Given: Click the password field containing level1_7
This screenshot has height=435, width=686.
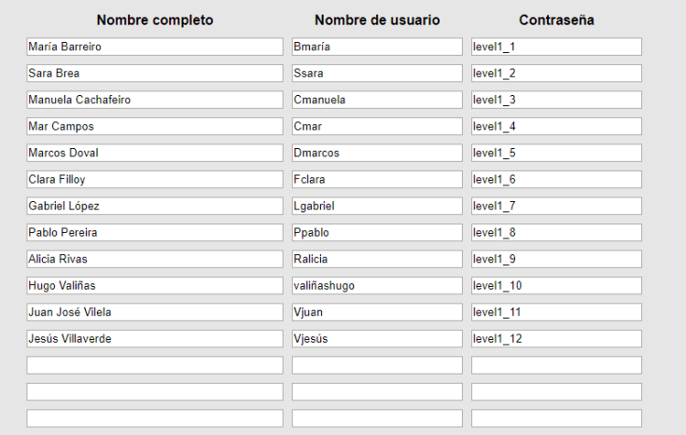Looking at the screenshot, I should (556, 206).
